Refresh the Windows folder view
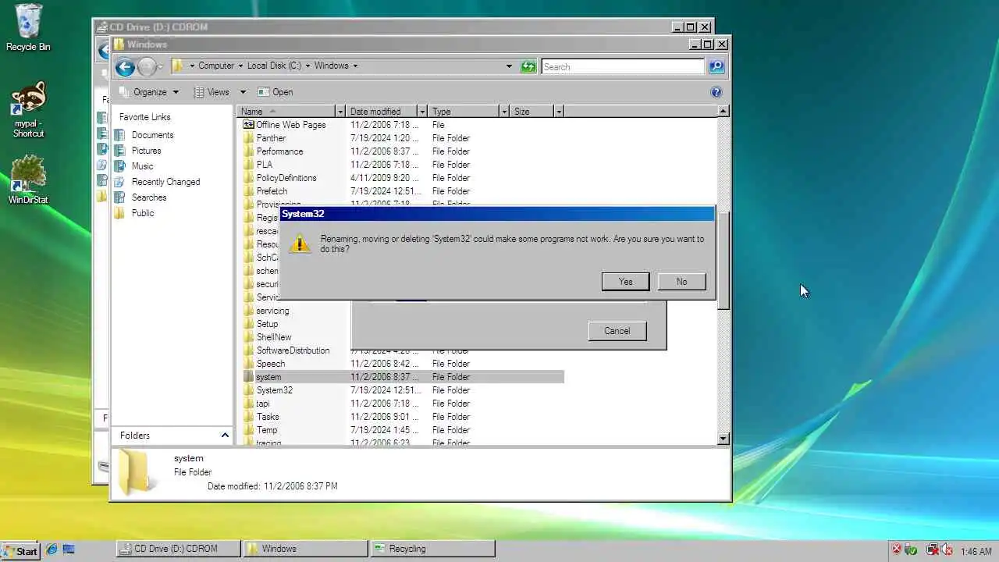The image size is (999, 562). tap(528, 66)
